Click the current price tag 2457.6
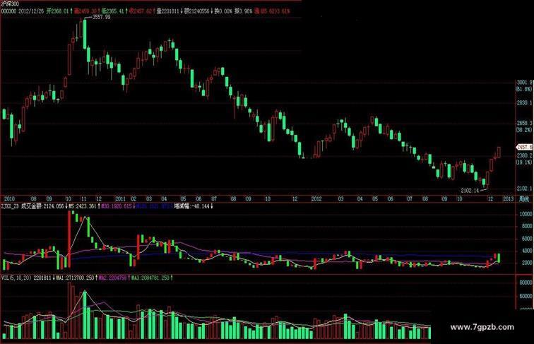 tap(524, 148)
